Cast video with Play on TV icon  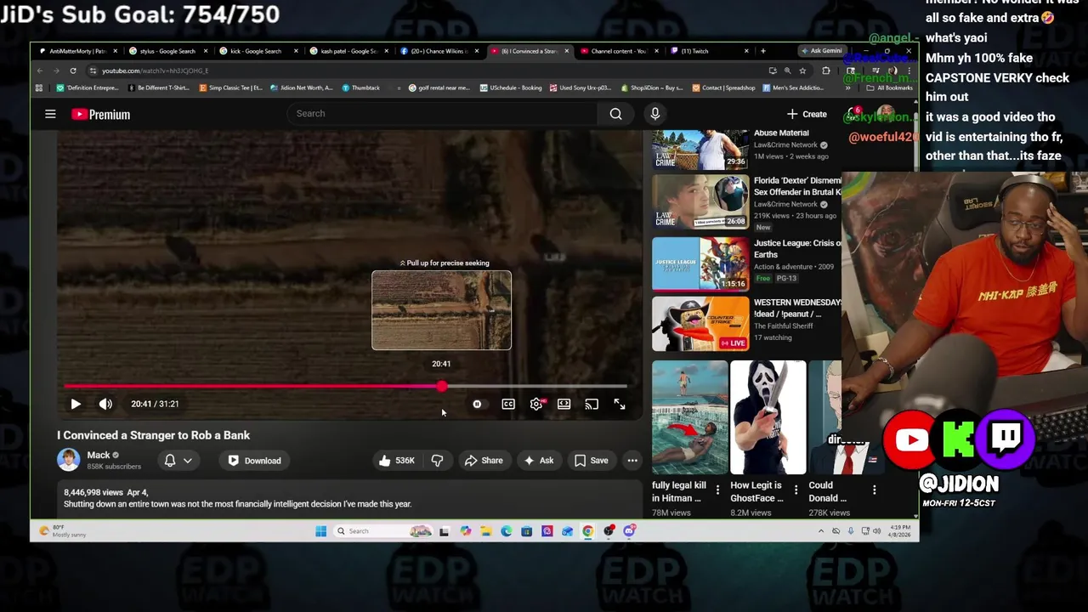click(x=592, y=405)
